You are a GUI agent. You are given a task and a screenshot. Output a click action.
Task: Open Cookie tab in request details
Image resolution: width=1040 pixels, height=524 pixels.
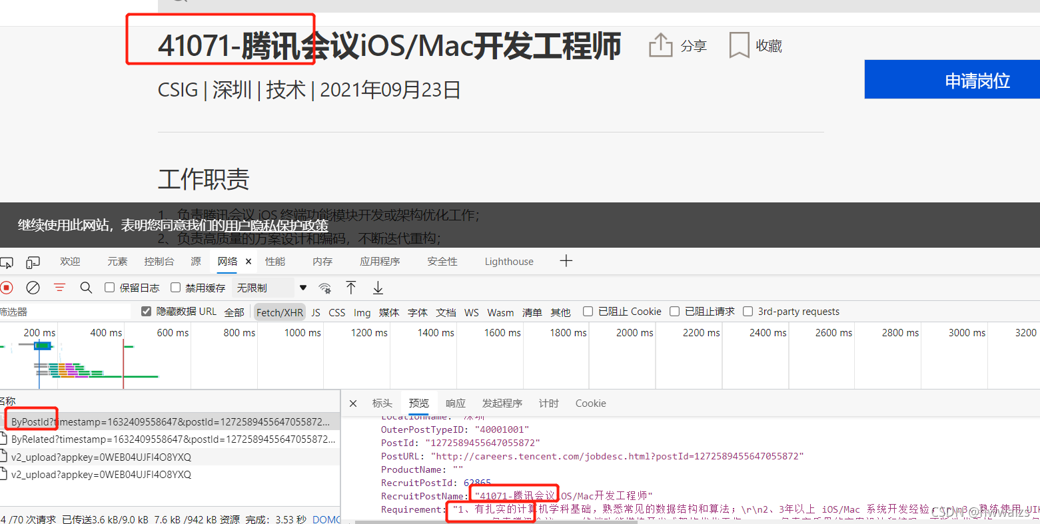coord(591,403)
